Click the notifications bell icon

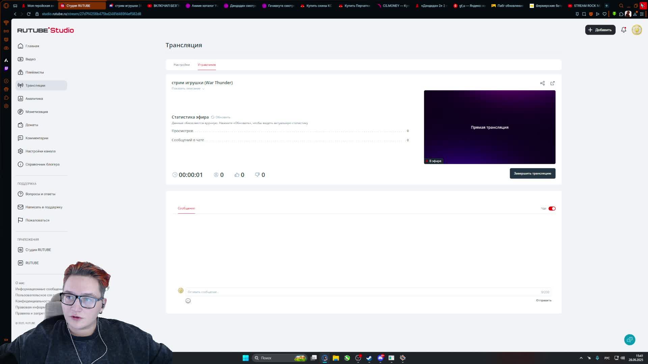click(x=624, y=30)
